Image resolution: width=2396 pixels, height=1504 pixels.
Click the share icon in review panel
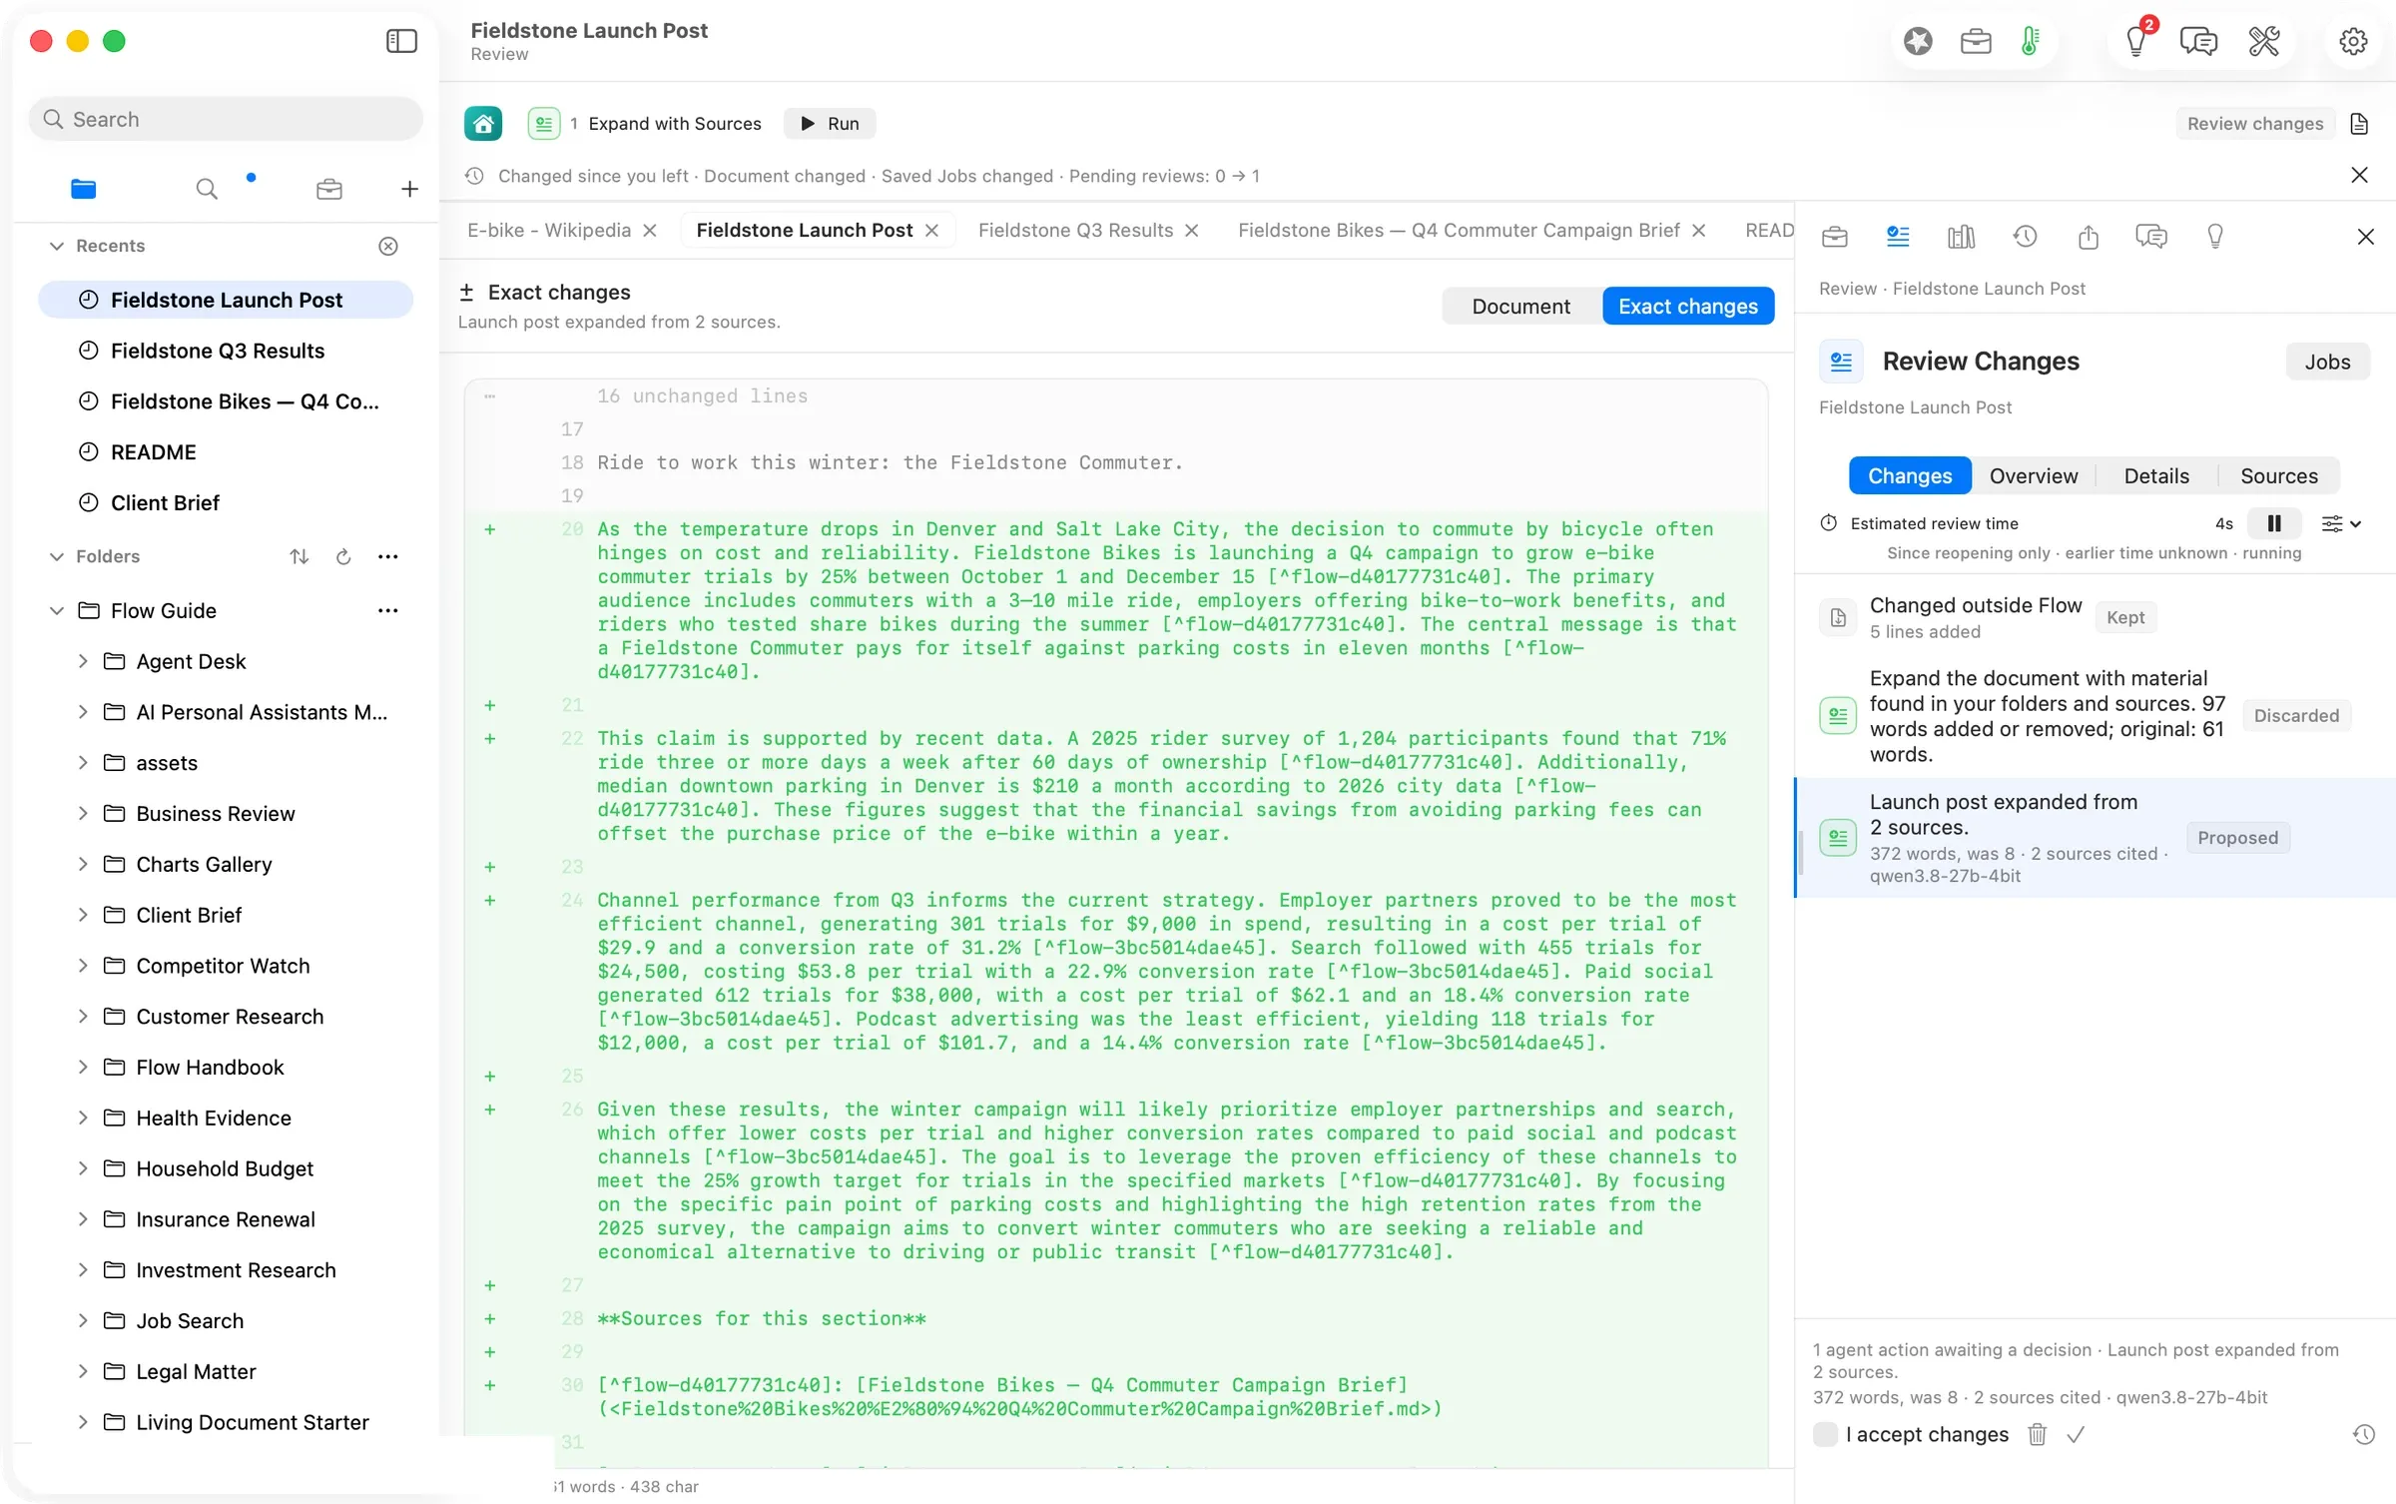[2089, 237]
